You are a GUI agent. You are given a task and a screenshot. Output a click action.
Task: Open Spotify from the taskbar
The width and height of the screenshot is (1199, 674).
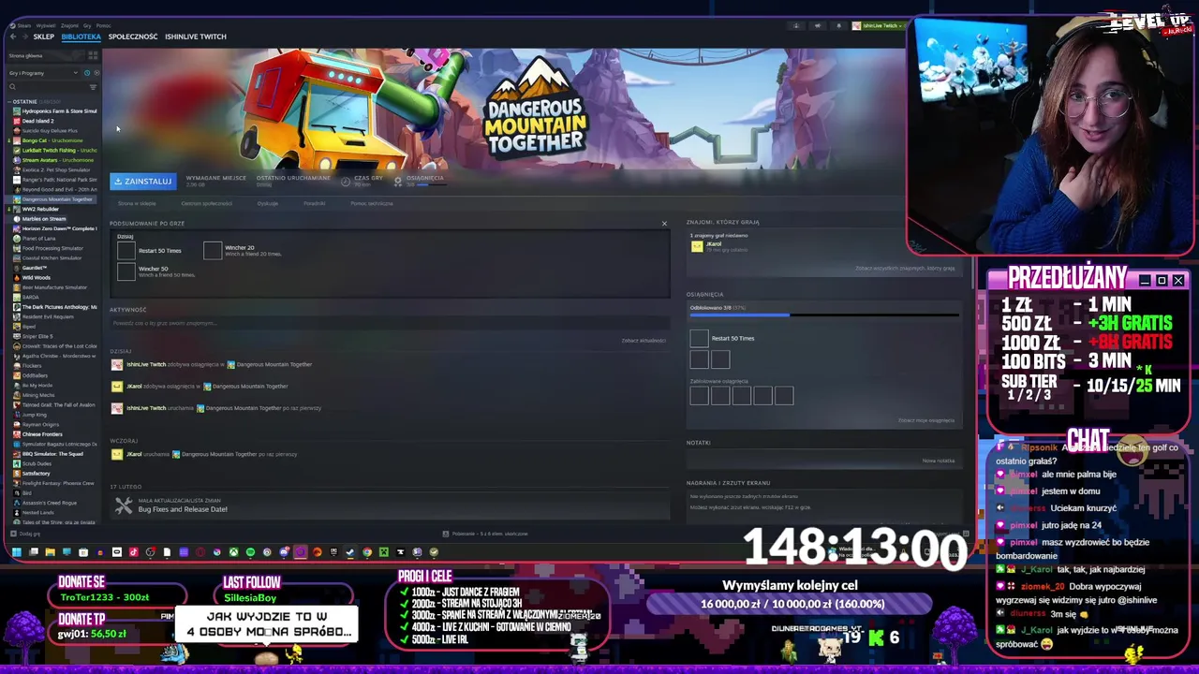[x=250, y=552]
